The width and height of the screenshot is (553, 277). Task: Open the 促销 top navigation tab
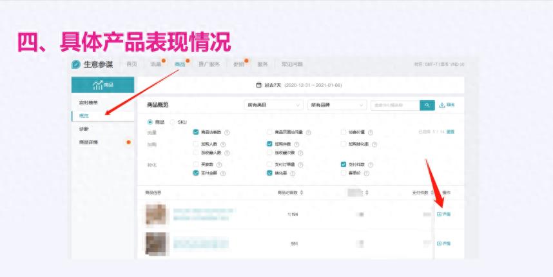pyautogui.click(x=238, y=64)
